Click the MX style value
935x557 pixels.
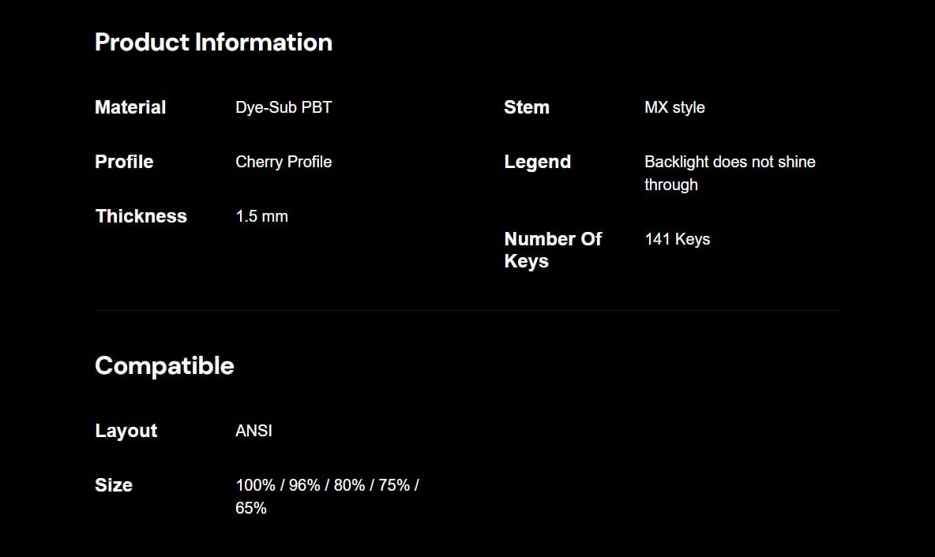coord(674,107)
